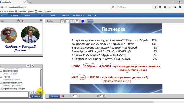Open the Слайды tab

coord(15,15)
